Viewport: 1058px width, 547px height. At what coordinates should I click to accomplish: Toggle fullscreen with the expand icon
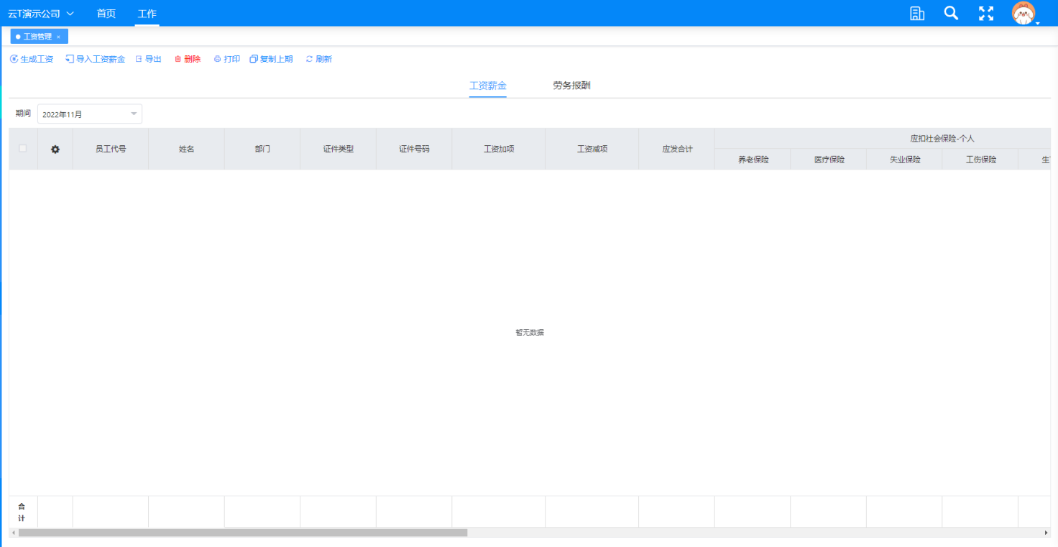986,13
